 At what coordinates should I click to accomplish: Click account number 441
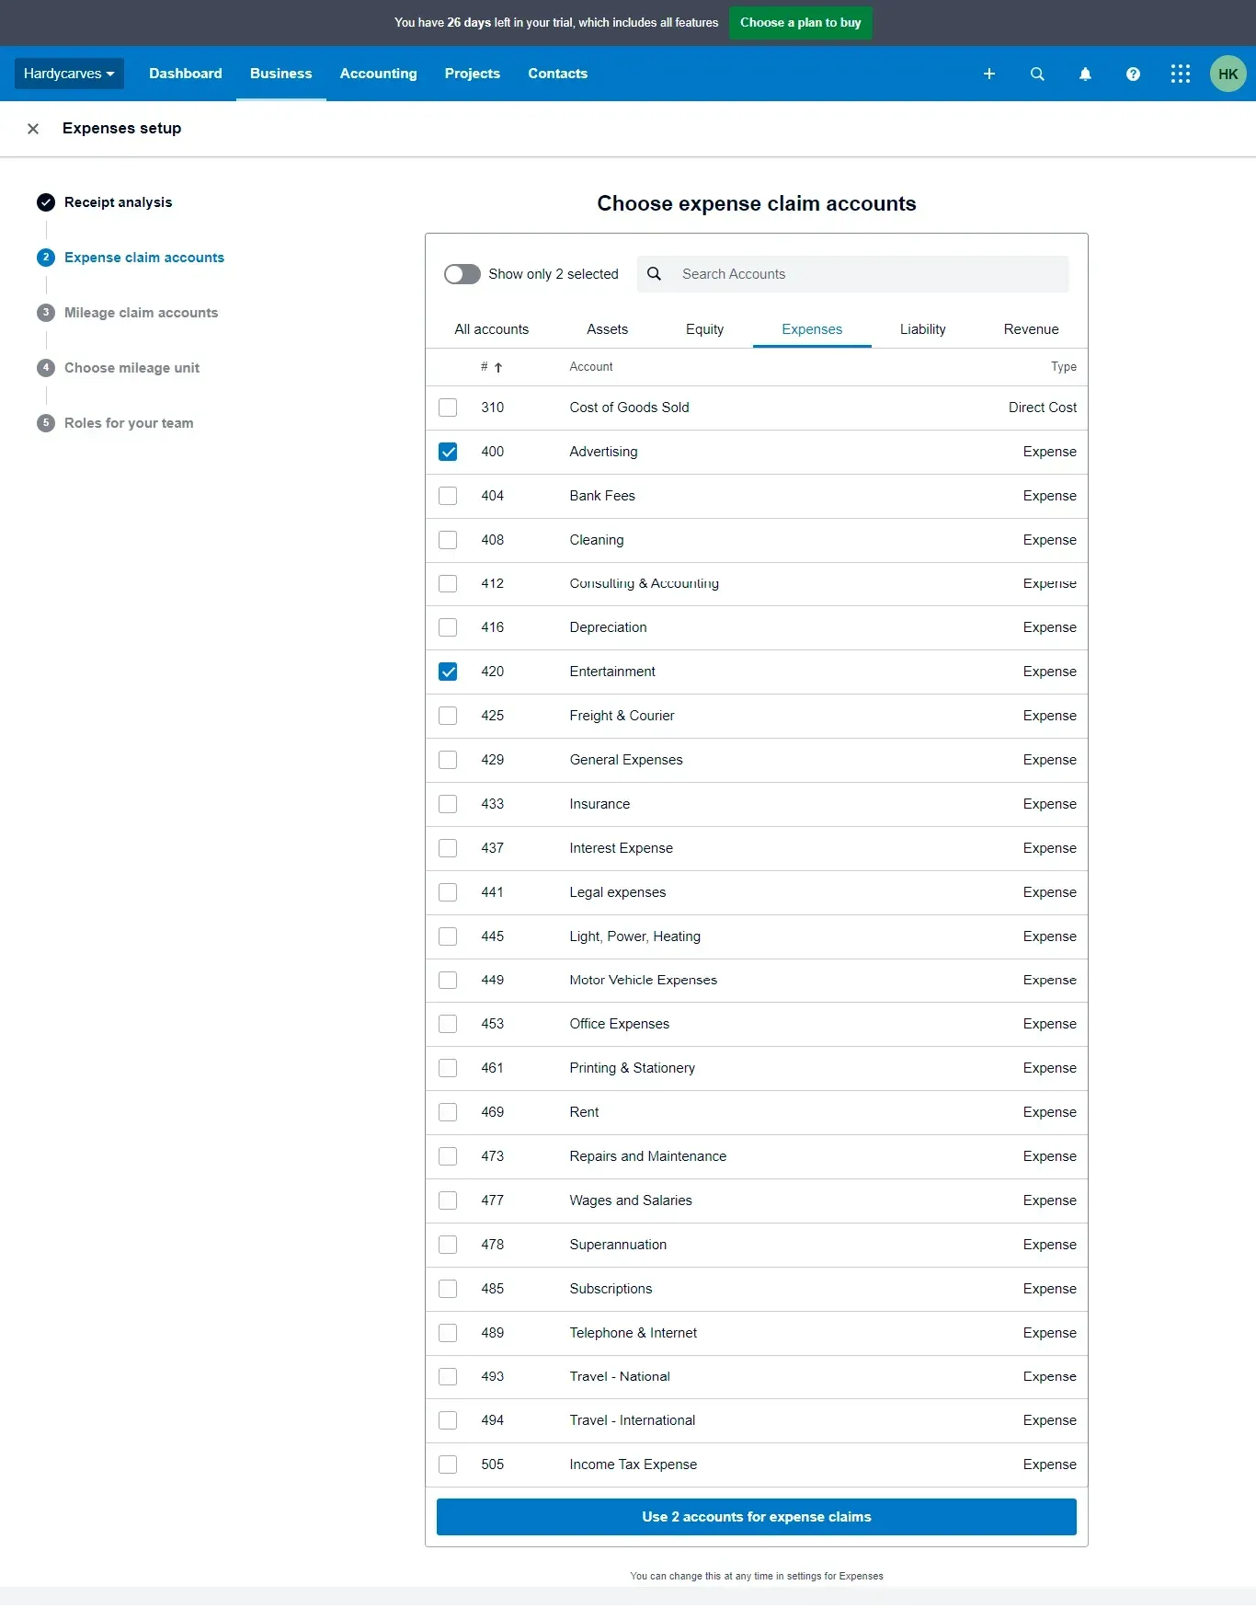(x=492, y=892)
